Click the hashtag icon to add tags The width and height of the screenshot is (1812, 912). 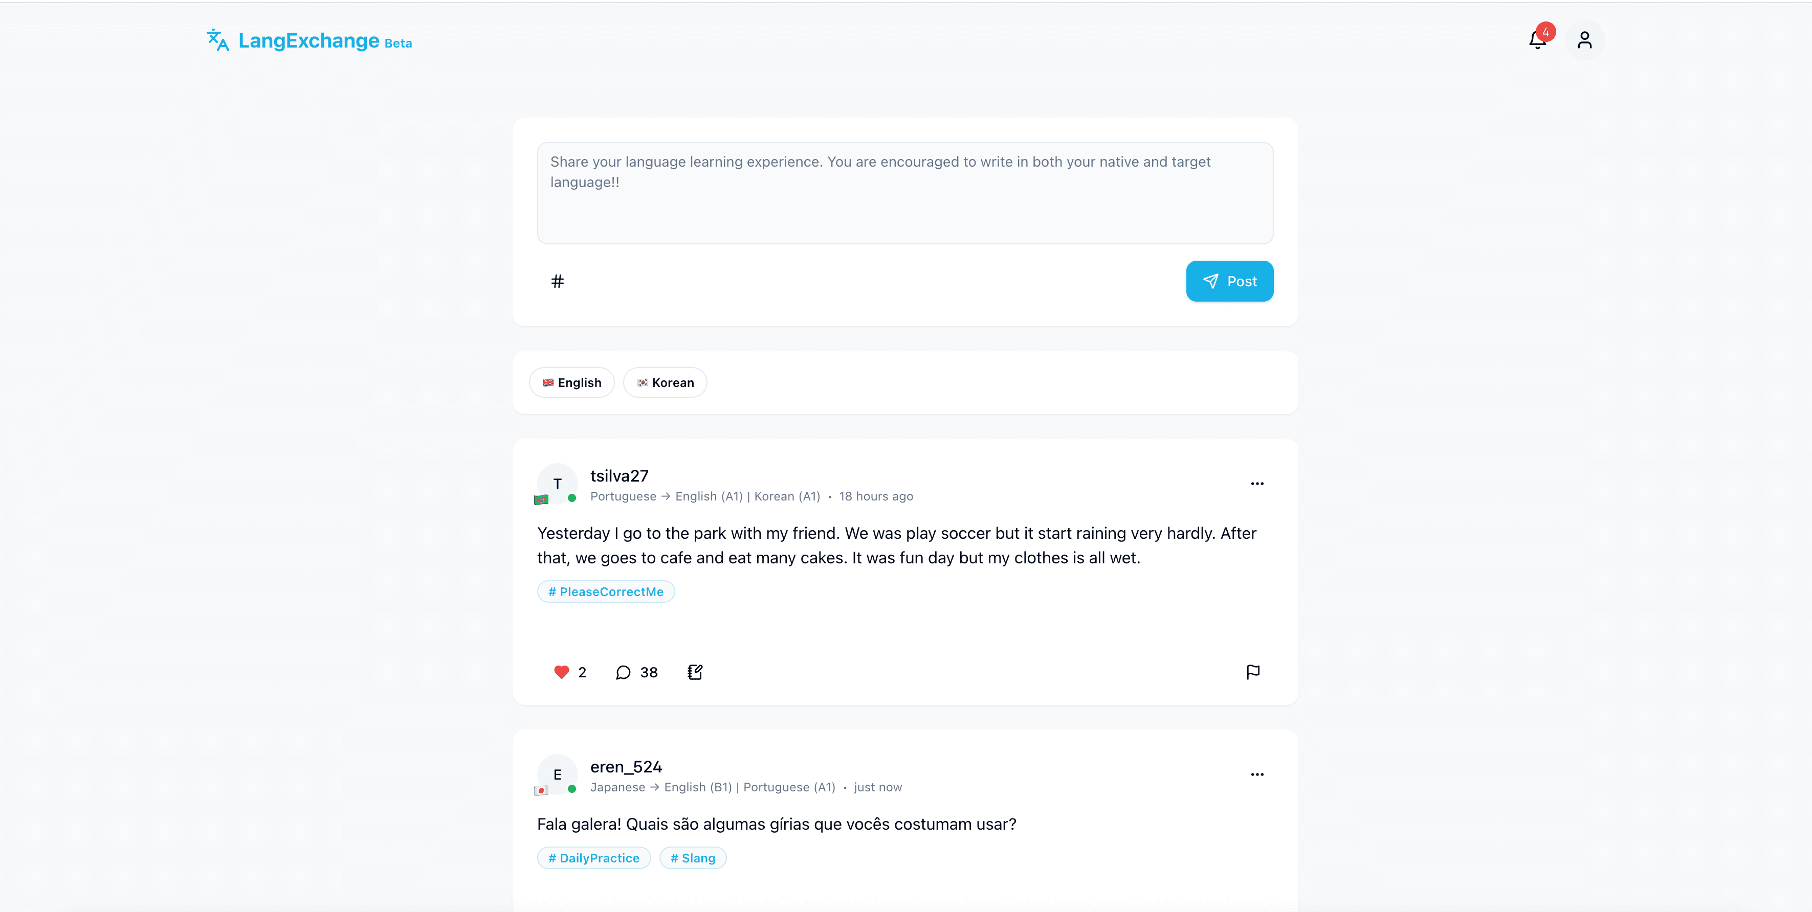557,281
